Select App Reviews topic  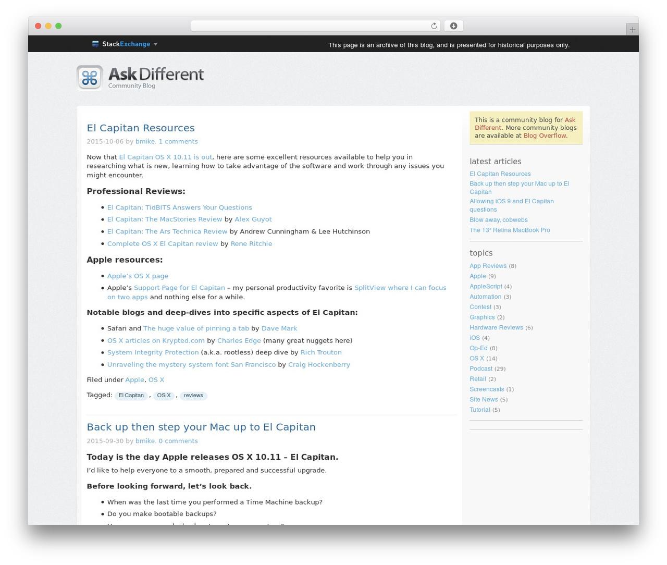488,266
